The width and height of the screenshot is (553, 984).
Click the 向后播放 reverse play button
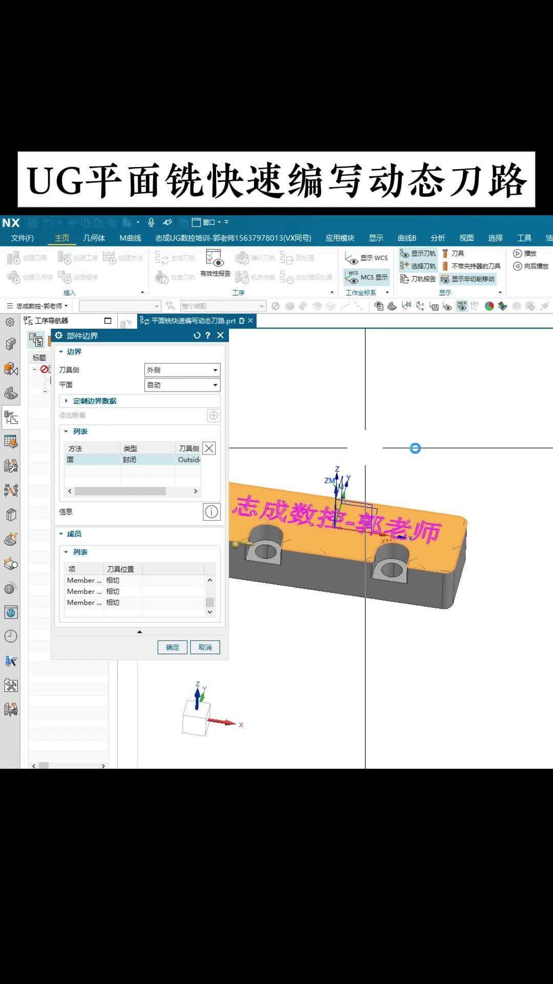pos(531,266)
